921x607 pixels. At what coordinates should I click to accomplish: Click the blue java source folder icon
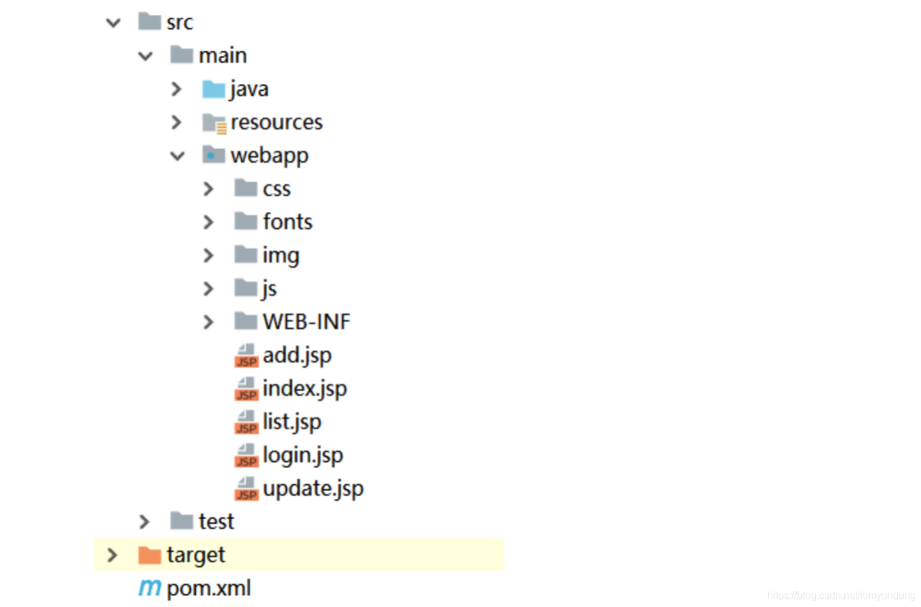(214, 89)
